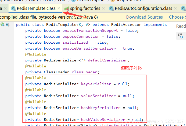Click the Choose Sources link

coord(177,17)
